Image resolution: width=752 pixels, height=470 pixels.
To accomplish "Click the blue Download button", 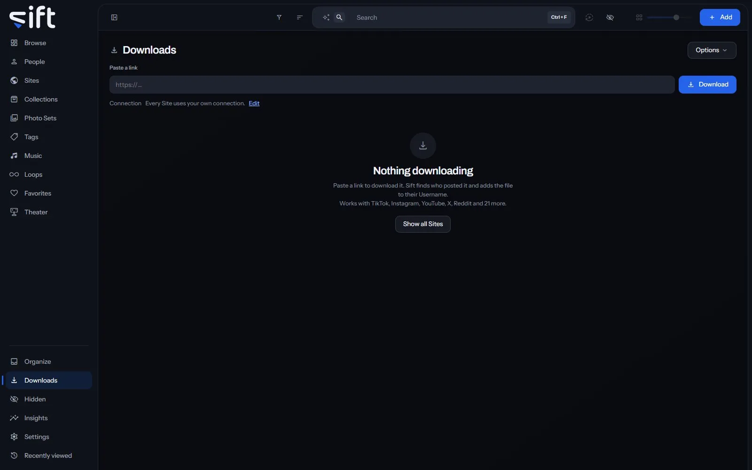I will [x=707, y=85].
